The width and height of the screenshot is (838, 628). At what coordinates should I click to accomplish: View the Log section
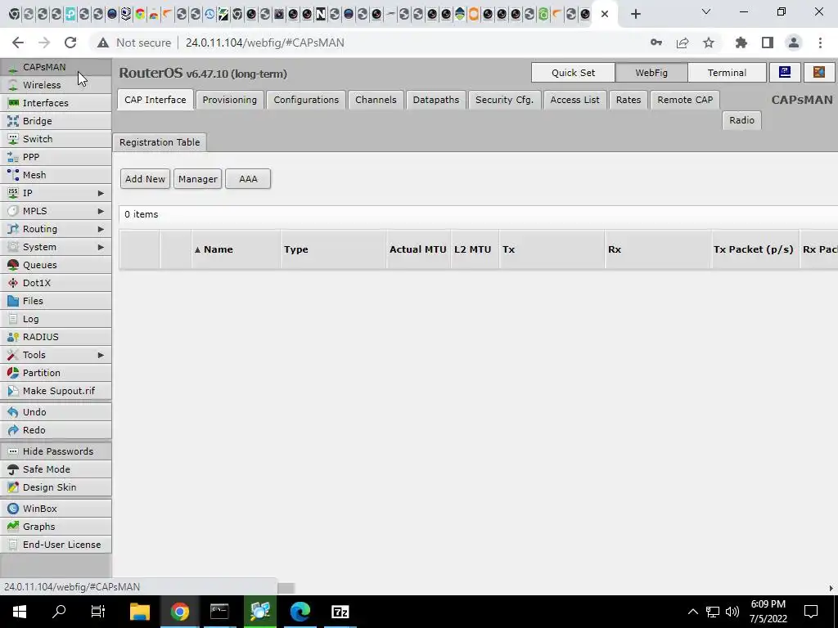tap(56, 319)
